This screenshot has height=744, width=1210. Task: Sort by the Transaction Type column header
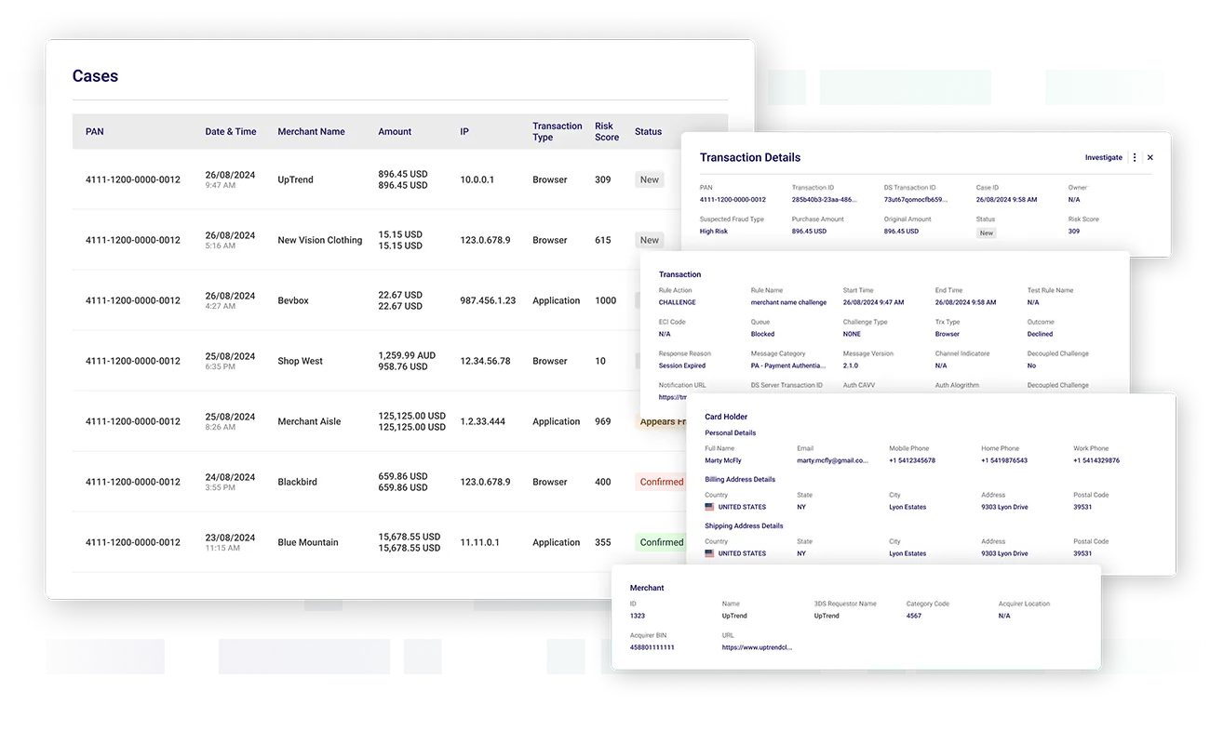(558, 132)
